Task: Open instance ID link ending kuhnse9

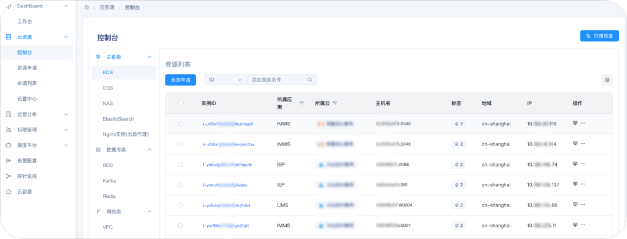Action: [228, 124]
